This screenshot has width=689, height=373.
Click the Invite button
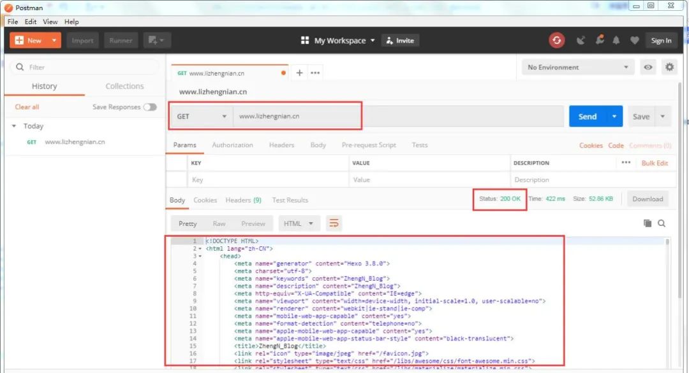[x=400, y=40]
